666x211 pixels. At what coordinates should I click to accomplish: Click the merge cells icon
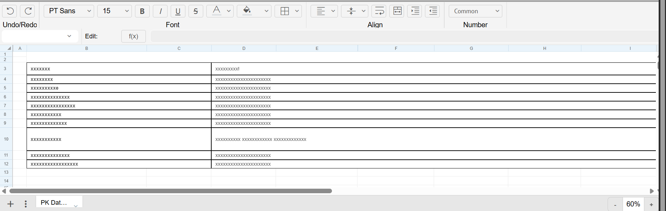pos(397,11)
